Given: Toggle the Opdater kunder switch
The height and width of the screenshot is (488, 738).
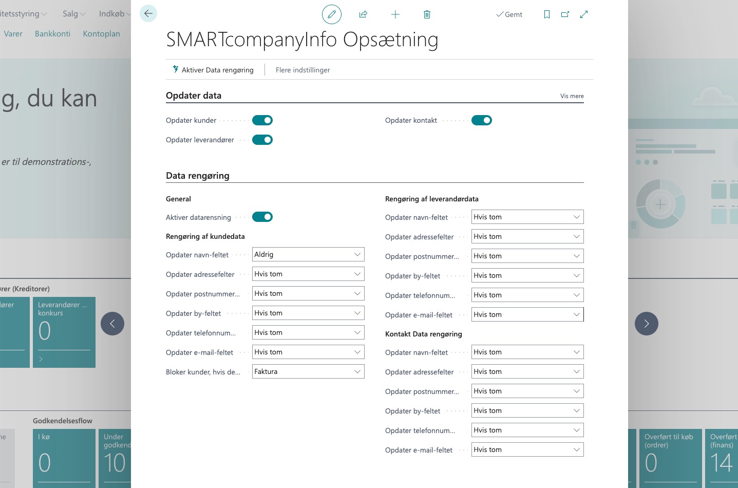Looking at the screenshot, I should coord(262,120).
